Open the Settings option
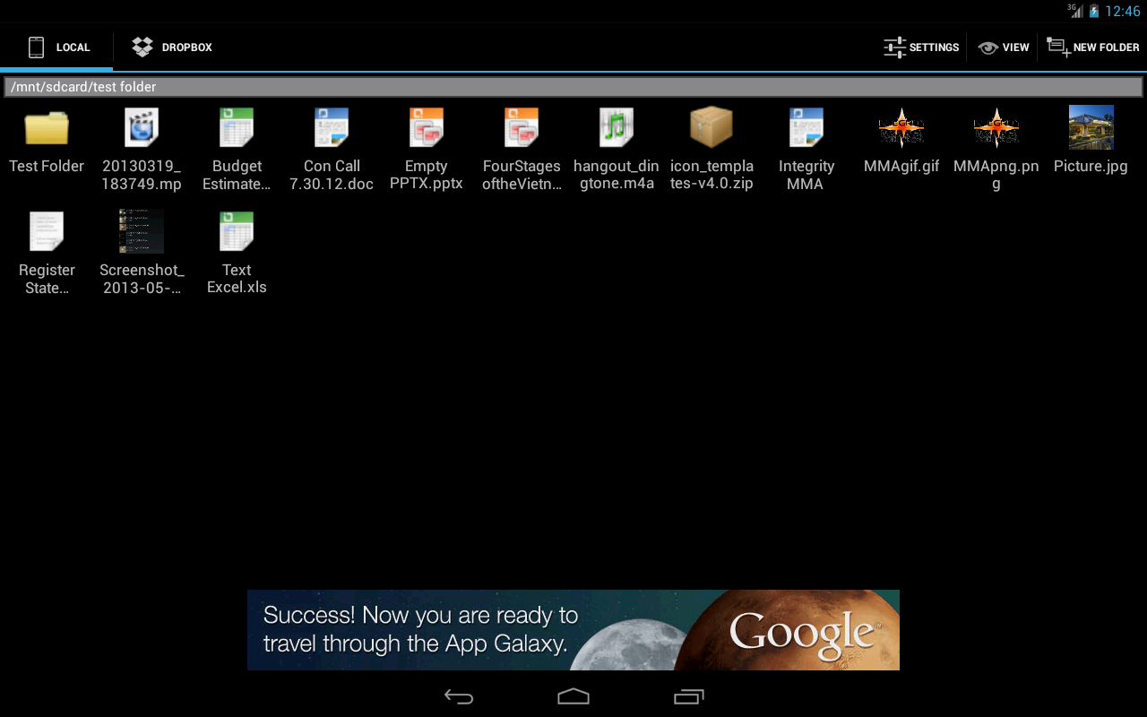The width and height of the screenshot is (1147, 717). [921, 48]
